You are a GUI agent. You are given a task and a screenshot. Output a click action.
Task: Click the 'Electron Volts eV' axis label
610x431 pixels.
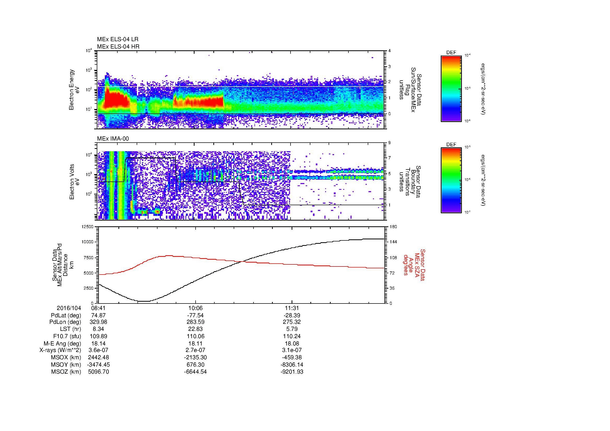point(74,182)
